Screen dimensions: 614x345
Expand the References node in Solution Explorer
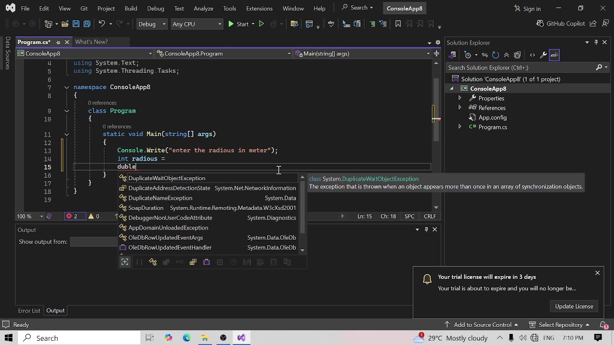(x=460, y=108)
